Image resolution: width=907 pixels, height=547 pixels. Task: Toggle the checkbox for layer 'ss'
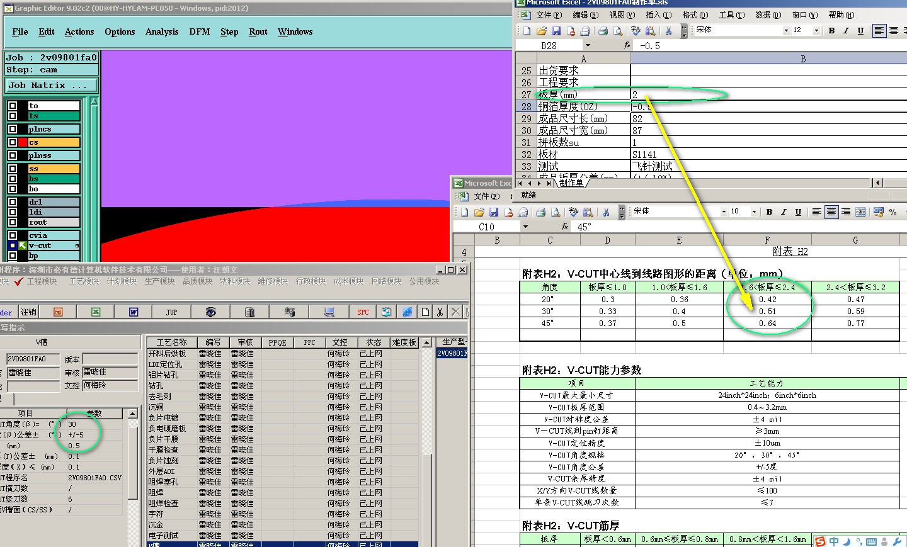[13, 169]
